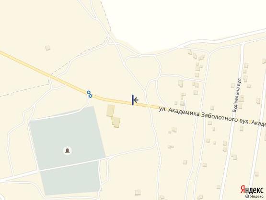The width and height of the screenshot is (266, 200).
Task: Click the gray cemetery section below the white road
Action: click(70, 179)
